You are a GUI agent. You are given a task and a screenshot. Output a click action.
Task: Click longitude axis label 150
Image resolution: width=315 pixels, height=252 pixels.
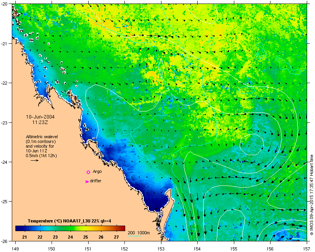coord(52,249)
